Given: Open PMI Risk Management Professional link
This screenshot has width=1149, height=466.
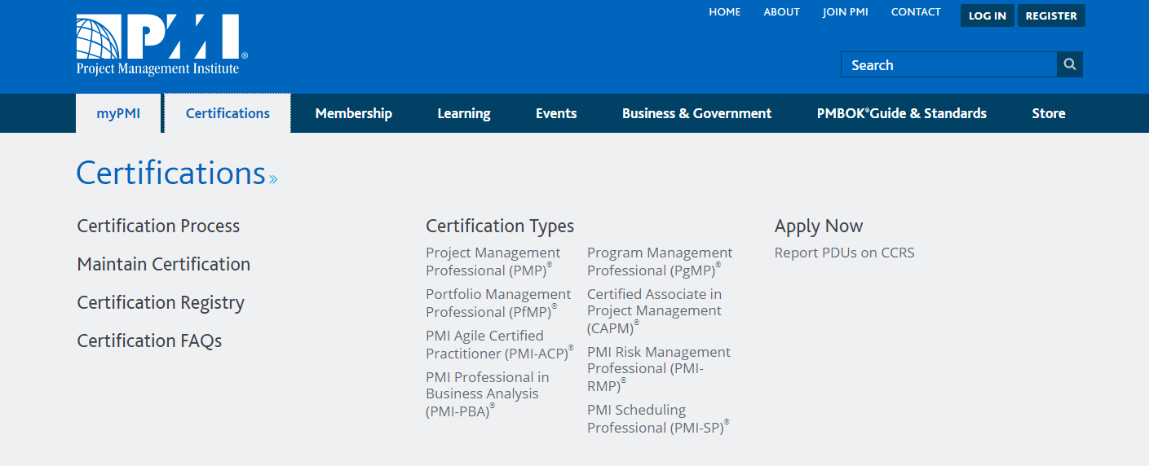Looking at the screenshot, I should point(659,368).
